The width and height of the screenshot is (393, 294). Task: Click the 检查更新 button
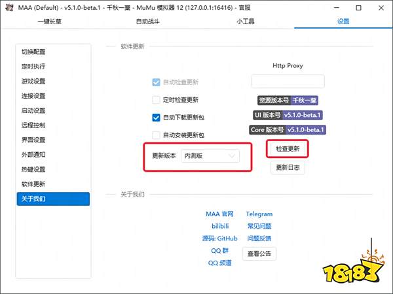click(x=288, y=149)
